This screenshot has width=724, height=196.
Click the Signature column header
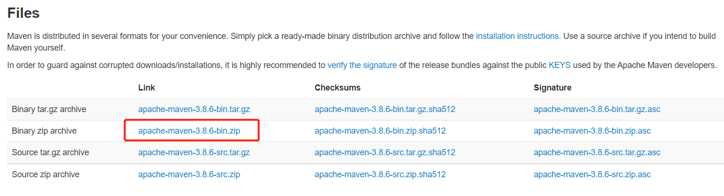pyautogui.click(x=552, y=88)
